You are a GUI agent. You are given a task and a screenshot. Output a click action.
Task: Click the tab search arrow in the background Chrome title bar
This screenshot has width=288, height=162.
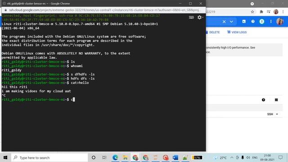pyautogui.click(x=252, y=4)
